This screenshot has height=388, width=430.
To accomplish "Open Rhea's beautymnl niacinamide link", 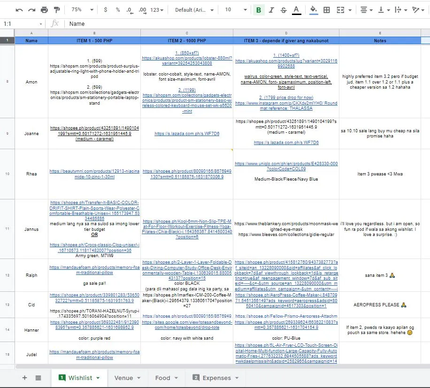I will [x=94, y=174].
